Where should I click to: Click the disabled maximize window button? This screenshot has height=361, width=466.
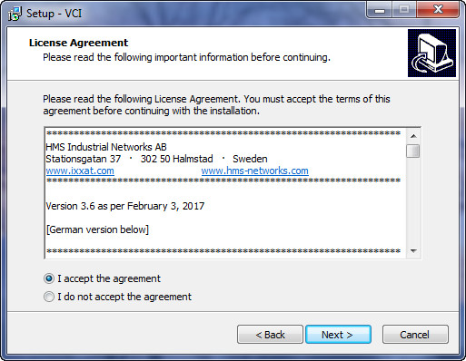(x=404, y=10)
